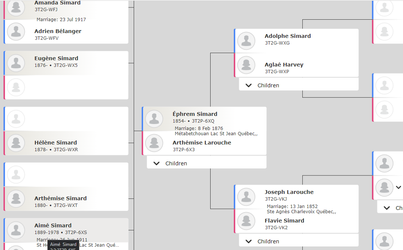Click the empty husband placeholder above Arthémise Simard

click(x=66, y=175)
